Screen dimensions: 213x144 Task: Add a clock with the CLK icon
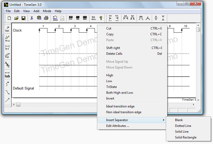point(71,18)
